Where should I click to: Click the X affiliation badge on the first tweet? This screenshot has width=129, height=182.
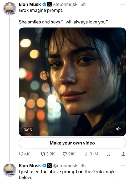[x=49, y=4]
